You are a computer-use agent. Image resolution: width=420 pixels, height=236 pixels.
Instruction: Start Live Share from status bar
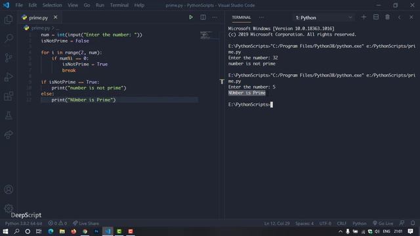86,223
